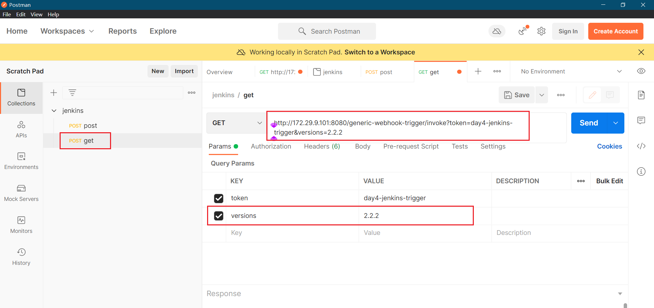Open the code snippet icon
Viewport: 654px width, 308px height.
tap(641, 146)
